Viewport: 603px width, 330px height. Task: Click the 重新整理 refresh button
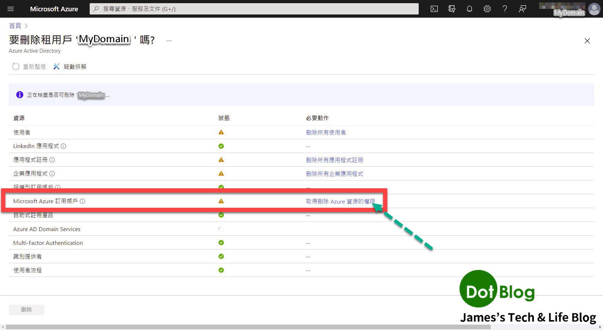(29, 66)
